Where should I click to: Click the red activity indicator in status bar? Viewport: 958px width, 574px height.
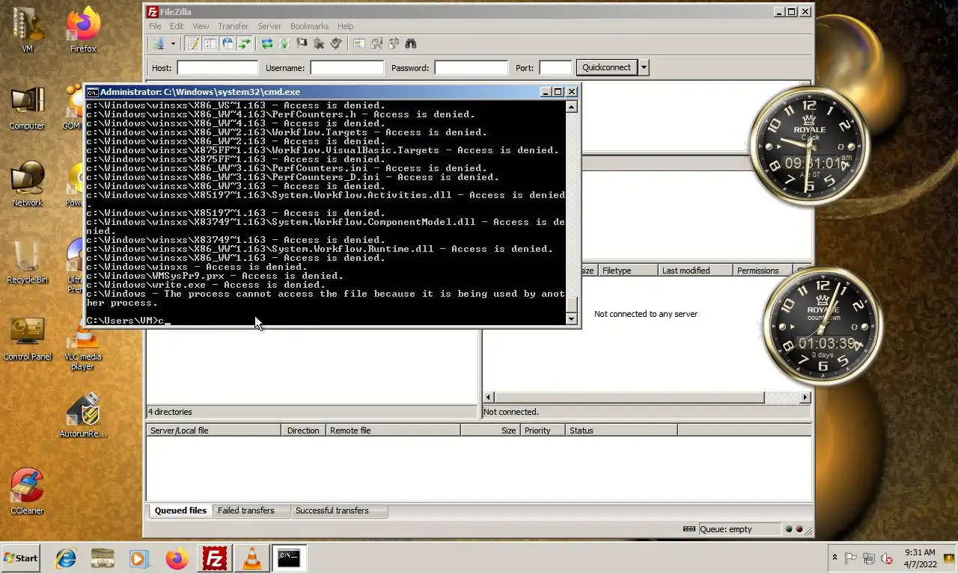tap(799, 529)
